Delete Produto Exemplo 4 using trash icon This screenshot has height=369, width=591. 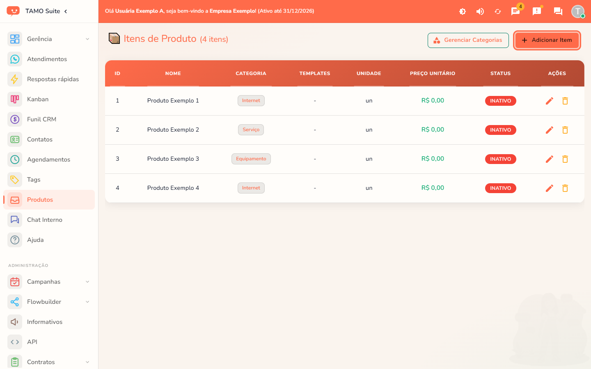pyautogui.click(x=565, y=188)
